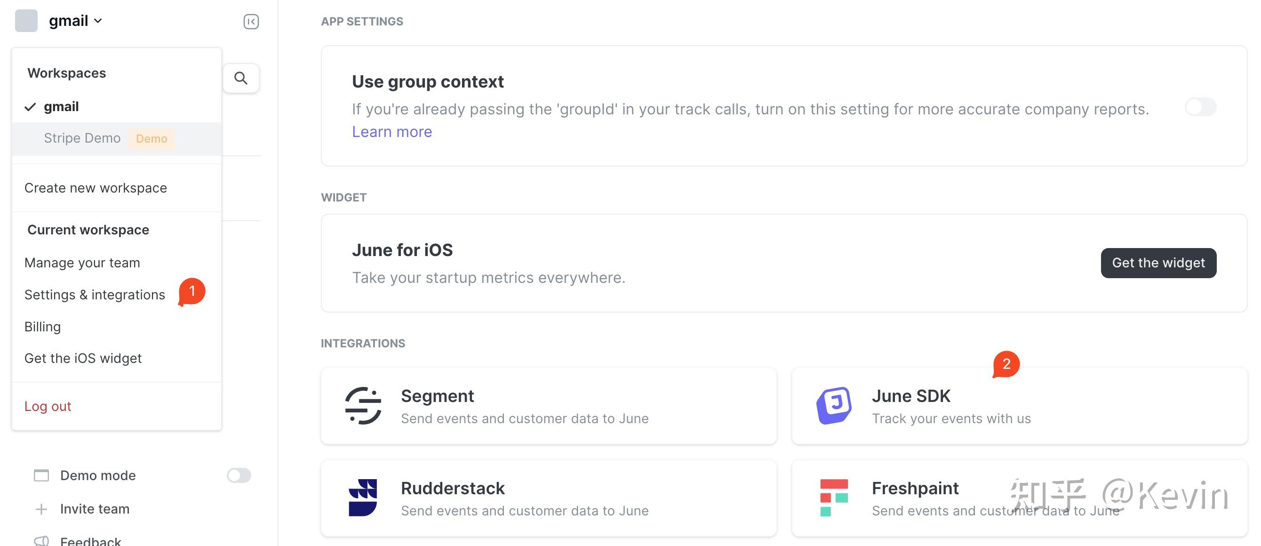Expand the gmail workspace dropdown
This screenshot has height=546, width=1261.
[76, 21]
